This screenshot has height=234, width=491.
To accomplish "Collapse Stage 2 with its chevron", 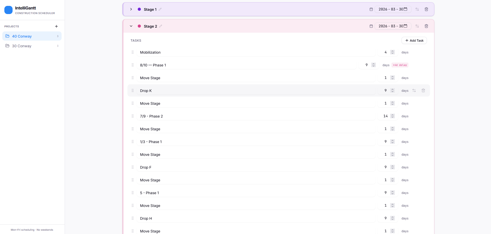I will [131, 26].
